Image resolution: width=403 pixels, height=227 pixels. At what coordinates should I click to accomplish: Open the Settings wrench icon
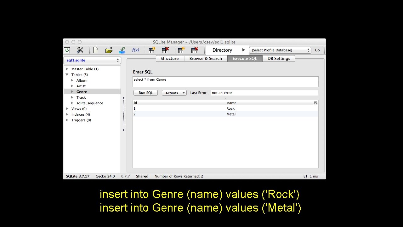pos(80,50)
